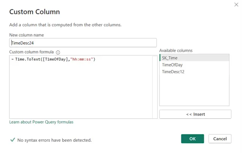This screenshot has width=242, height=153.
Task: Click the info icon beside Custom column formula
Action: (58, 52)
